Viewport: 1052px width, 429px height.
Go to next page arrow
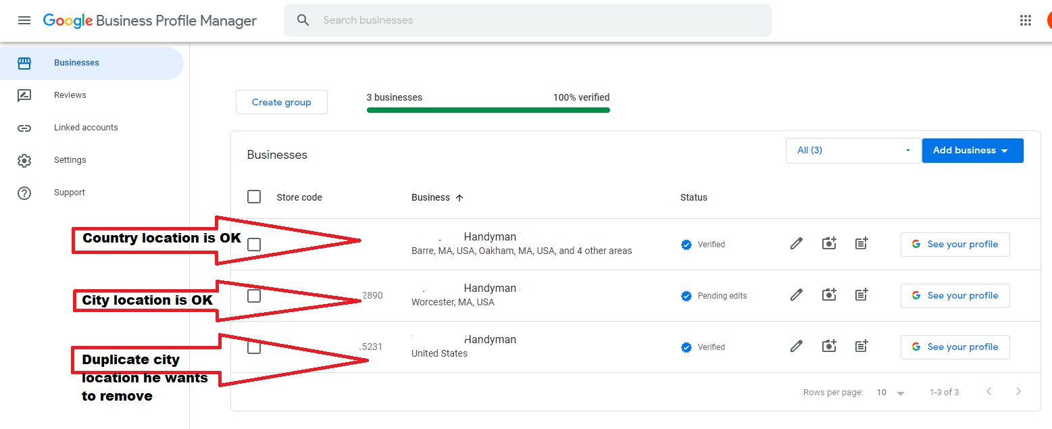pos(1019,391)
